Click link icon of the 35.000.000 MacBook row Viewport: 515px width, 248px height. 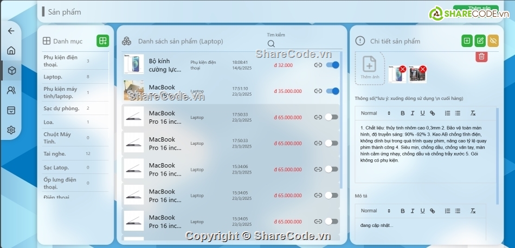pos(318,91)
